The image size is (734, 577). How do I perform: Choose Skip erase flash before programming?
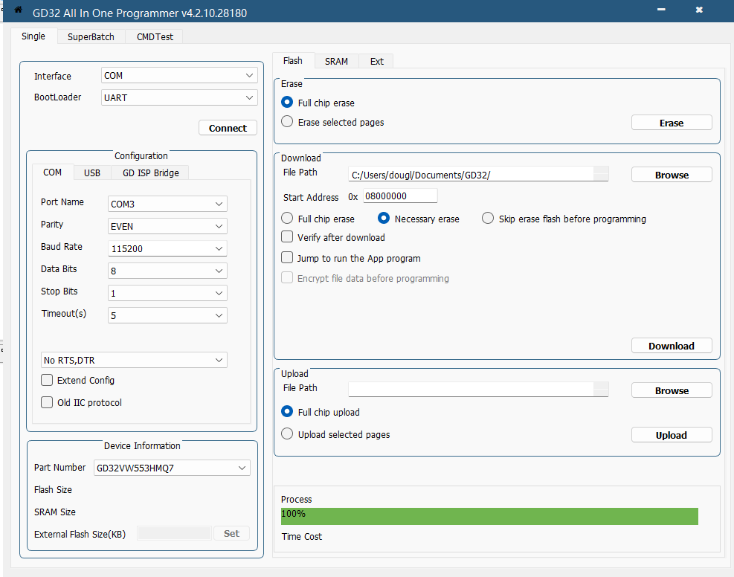[488, 219]
